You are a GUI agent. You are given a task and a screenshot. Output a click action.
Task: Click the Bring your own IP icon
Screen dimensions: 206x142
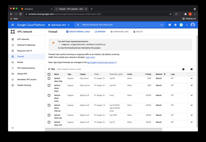click(13, 51)
